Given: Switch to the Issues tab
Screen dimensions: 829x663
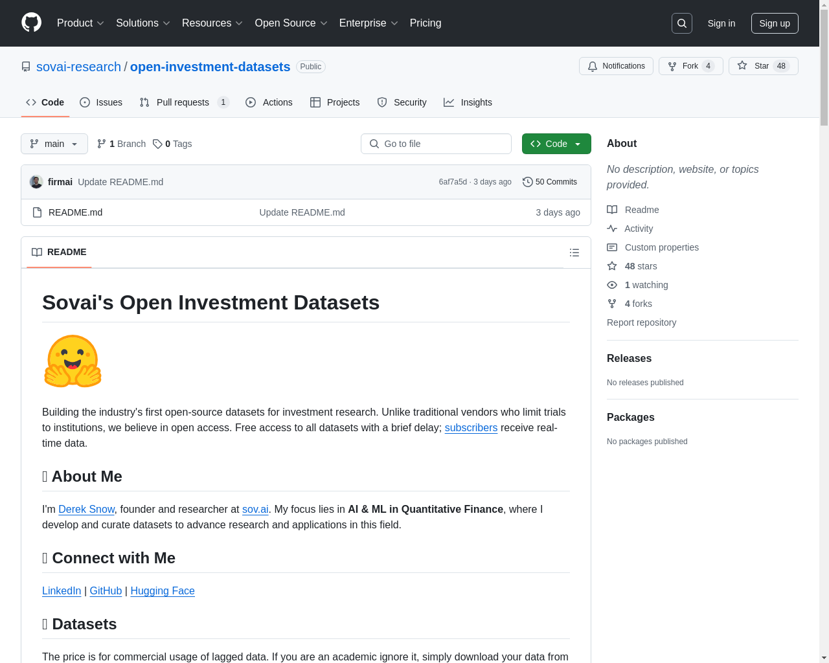Looking at the screenshot, I should pyautogui.click(x=101, y=102).
